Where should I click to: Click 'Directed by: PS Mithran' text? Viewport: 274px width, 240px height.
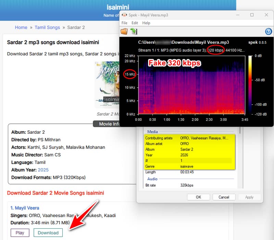pyautogui.click(x=36, y=140)
